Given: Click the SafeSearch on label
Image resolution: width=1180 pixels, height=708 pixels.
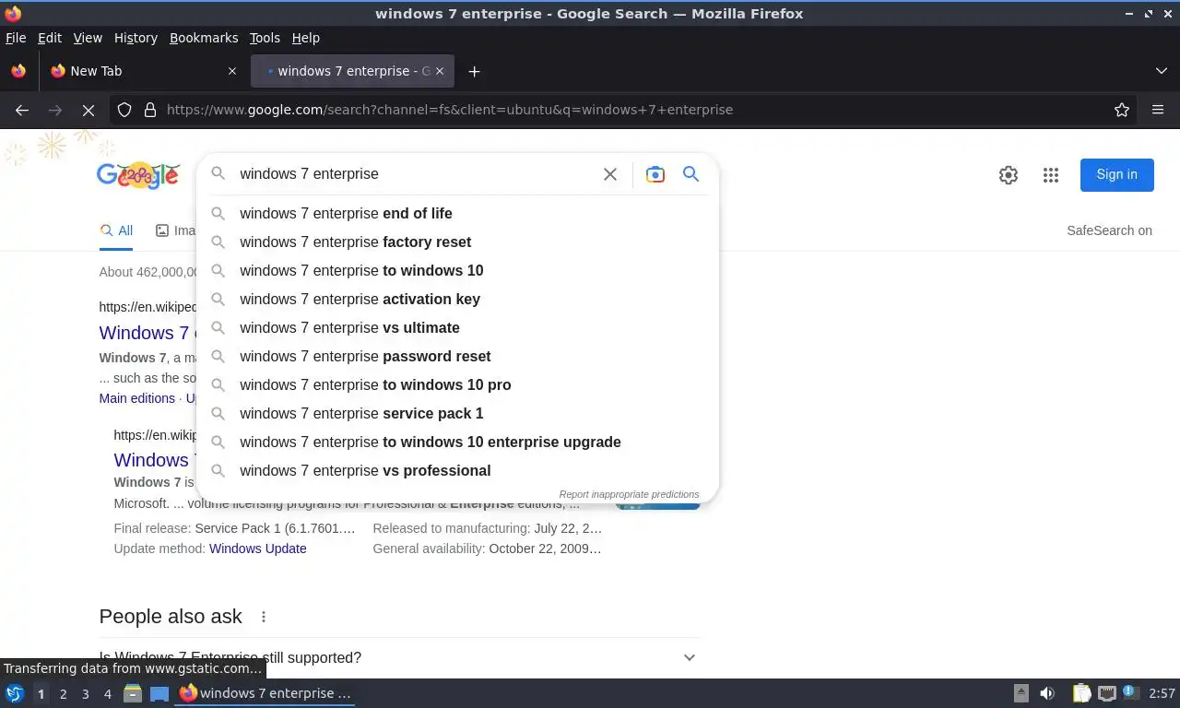Looking at the screenshot, I should coord(1109,230).
